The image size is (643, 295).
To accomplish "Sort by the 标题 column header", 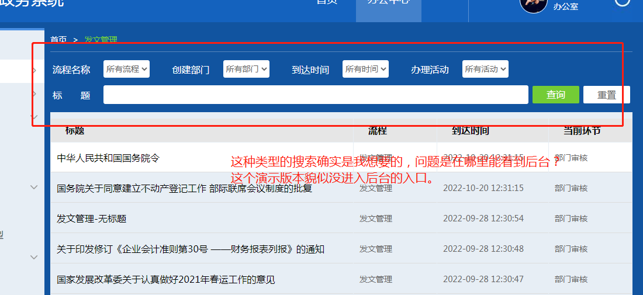I will click(x=75, y=130).
